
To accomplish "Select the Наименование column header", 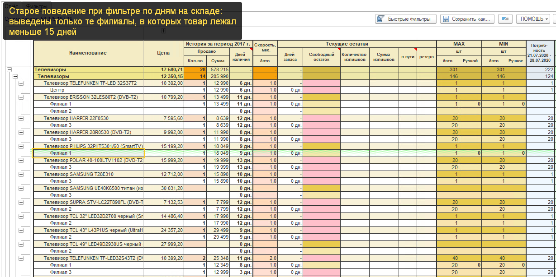I will (88, 53).
